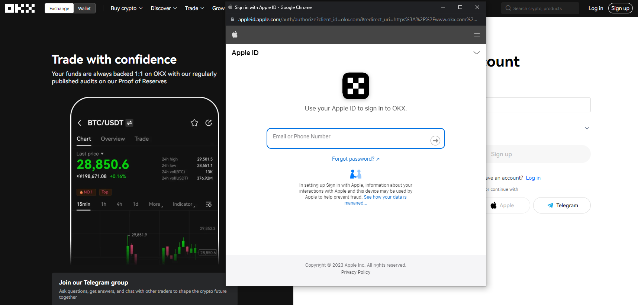This screenshot has width=638, height=305.
Task: Click the Search crypto, products field
Action: [540, 8]
